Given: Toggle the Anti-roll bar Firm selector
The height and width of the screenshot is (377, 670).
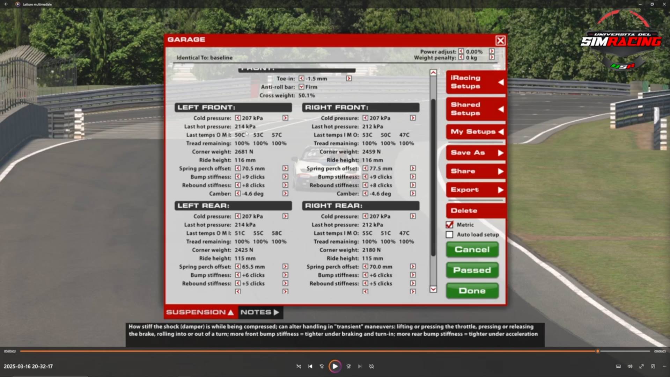Looking at the screenshot, I should (301, 87).
